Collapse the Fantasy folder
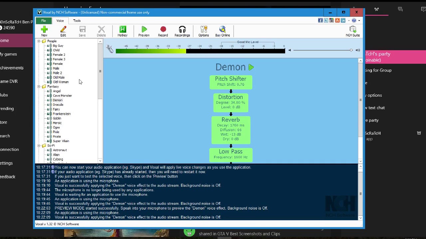Screen dimensions: 426x239 pyautogui.click(x=39, y=87)
